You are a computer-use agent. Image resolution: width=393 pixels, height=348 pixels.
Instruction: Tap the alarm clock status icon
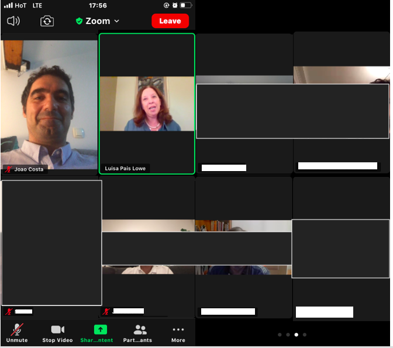tap(175, 5)
